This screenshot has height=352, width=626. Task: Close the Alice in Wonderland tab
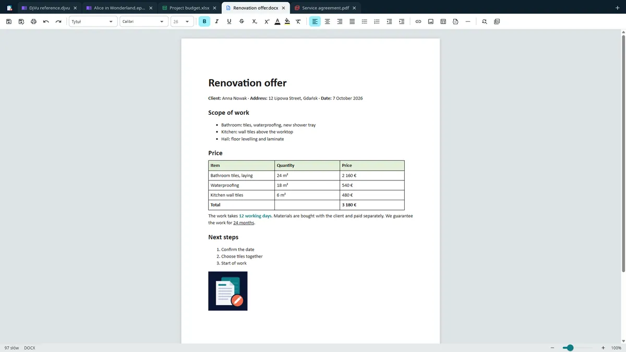tap(151, 8)
